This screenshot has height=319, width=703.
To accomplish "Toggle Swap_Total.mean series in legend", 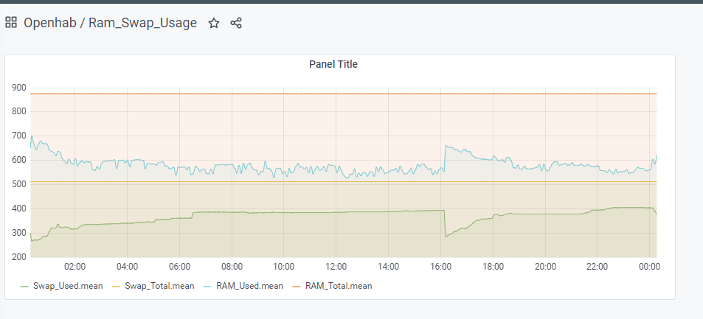I will pos(159,286).
